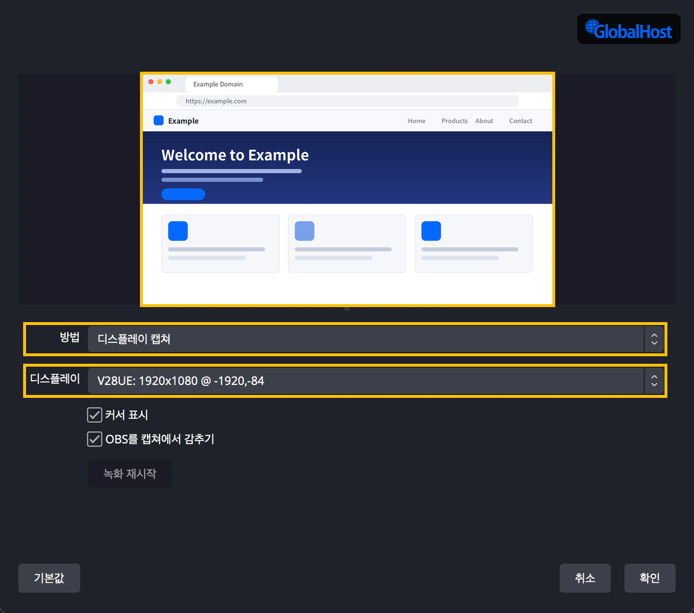
Task: Click the stepper arrows on V28UE display field
Action: pos(654,381)
